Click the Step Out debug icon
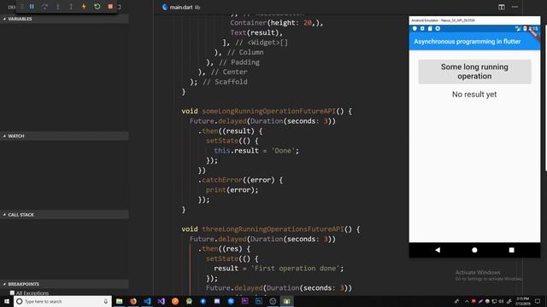The width and height of the screenshot is (547, 307). click(x=71, y=7)
